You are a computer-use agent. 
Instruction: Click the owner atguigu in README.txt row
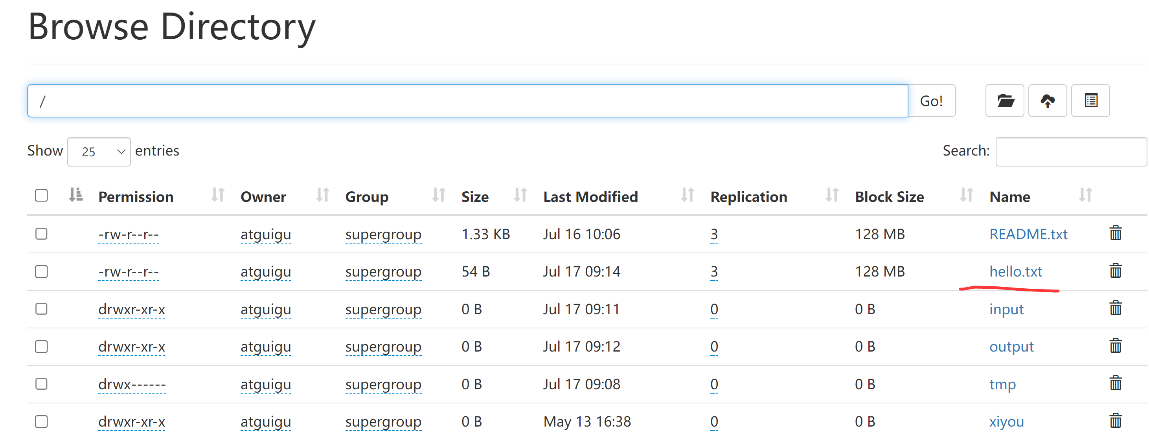pyautogui.click(x=265, y=234)
